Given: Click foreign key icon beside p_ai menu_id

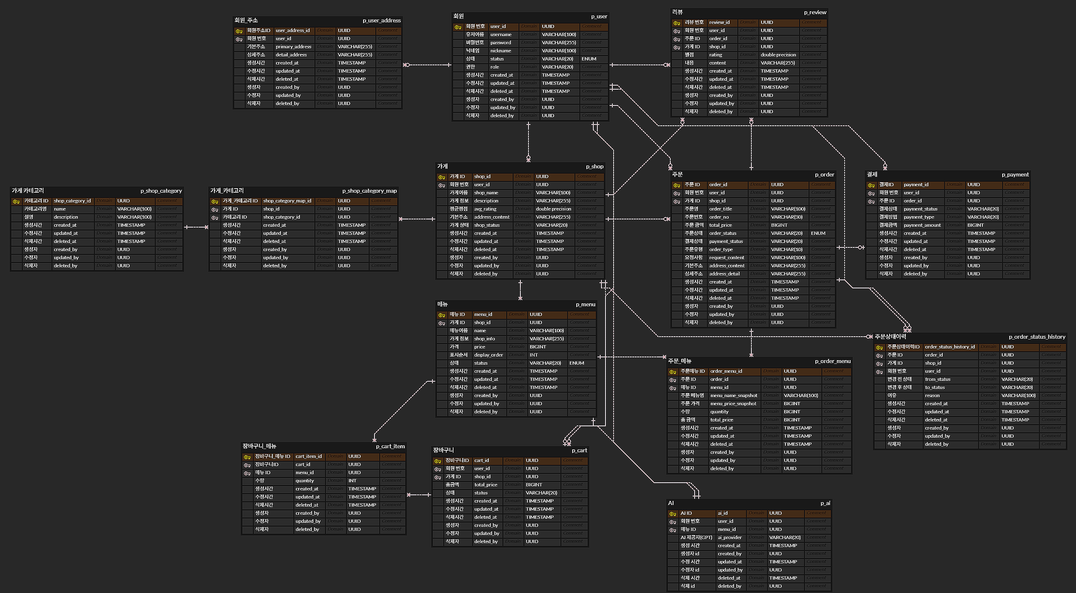Looking at the screenshot, I should click(672, 530).
